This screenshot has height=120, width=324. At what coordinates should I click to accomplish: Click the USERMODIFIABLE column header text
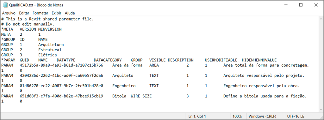point(221,60)
